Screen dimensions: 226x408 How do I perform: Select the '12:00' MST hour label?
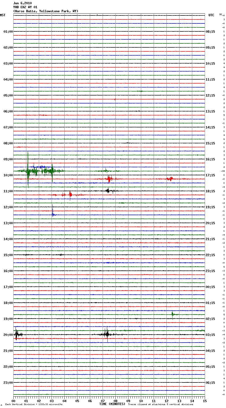click(x=8, y=207)
